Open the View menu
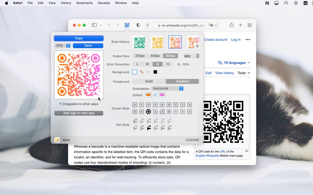 [x=52, y=3]
